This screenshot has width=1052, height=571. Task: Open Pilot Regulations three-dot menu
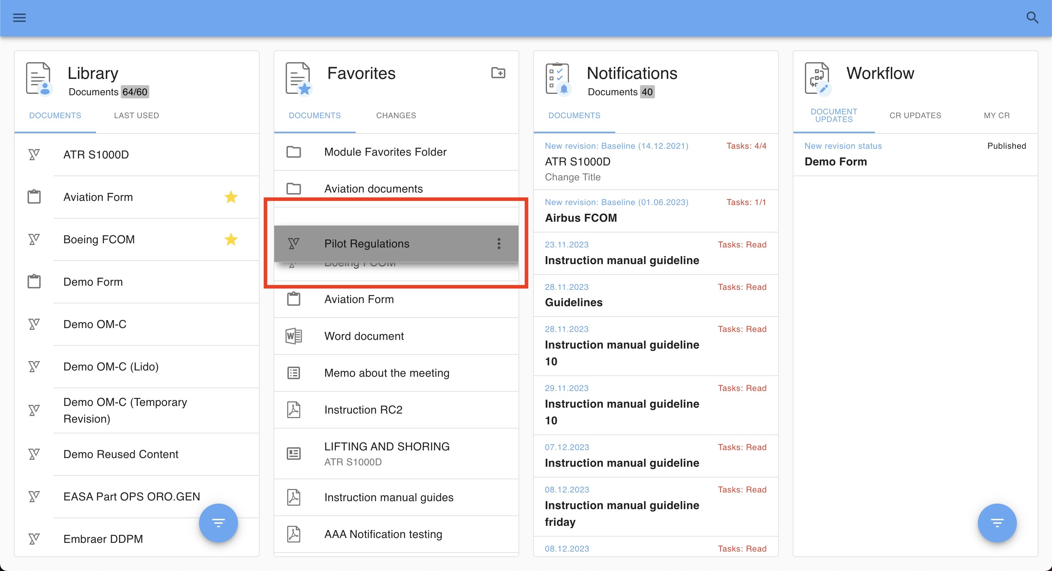coord(499,244)
